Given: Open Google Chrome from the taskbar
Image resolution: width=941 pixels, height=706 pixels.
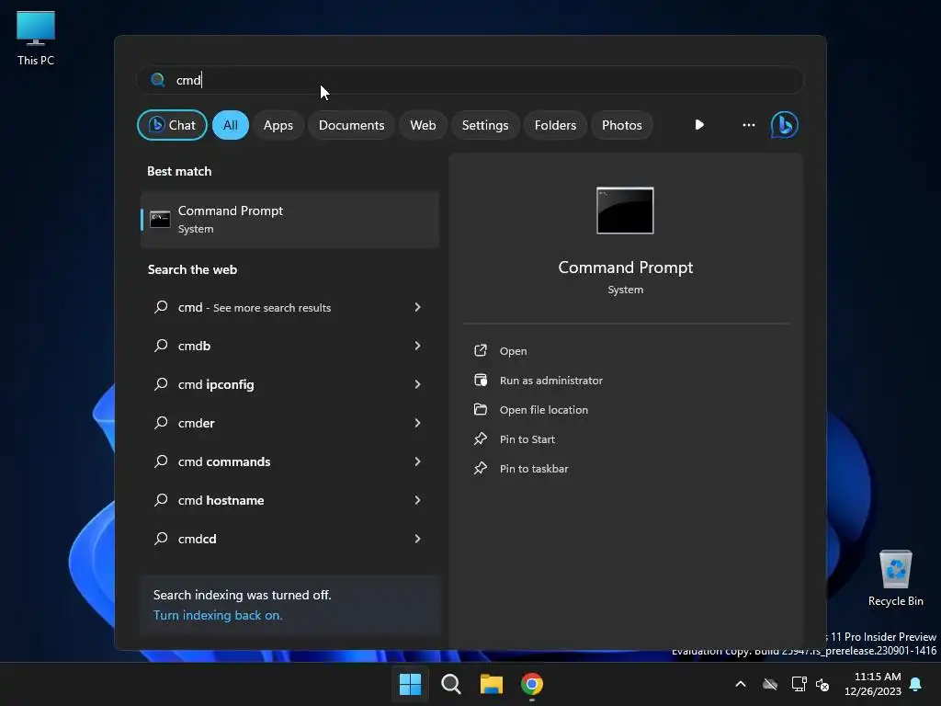Looking at the screenshot, I should 532,684.
